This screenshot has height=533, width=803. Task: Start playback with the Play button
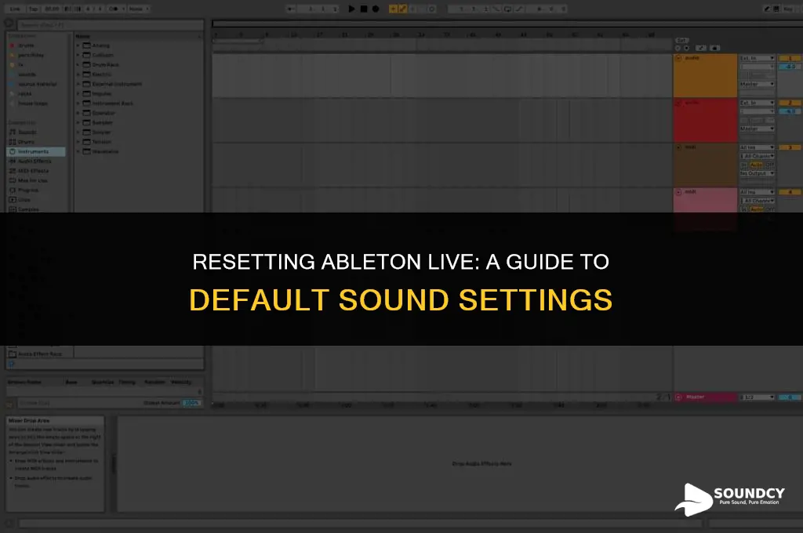pos(351,9)
